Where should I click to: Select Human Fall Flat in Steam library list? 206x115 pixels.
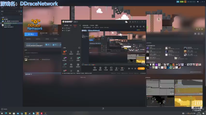click(x=11, y=21)
